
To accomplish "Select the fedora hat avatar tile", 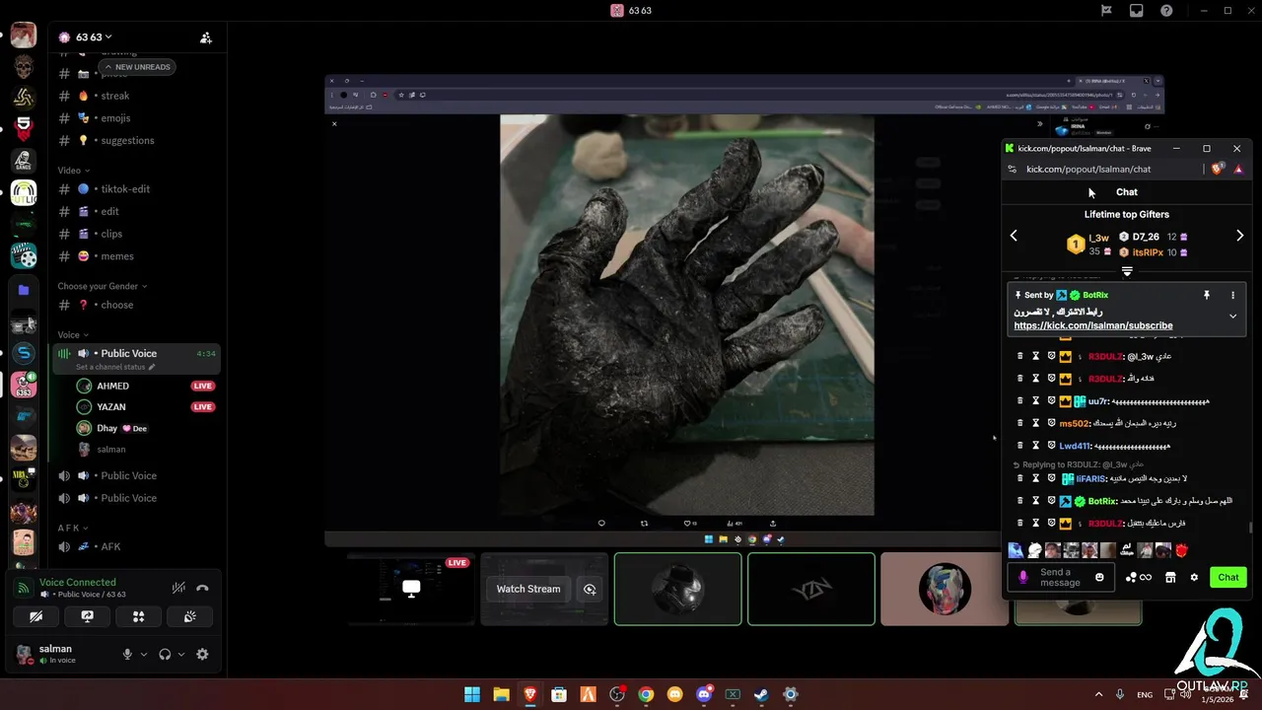I will (678, 589).
